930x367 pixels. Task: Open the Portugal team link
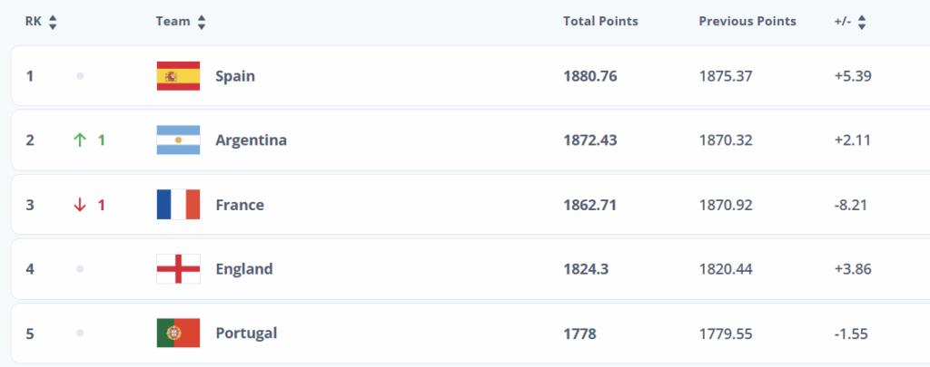click(x=246, y=333)
